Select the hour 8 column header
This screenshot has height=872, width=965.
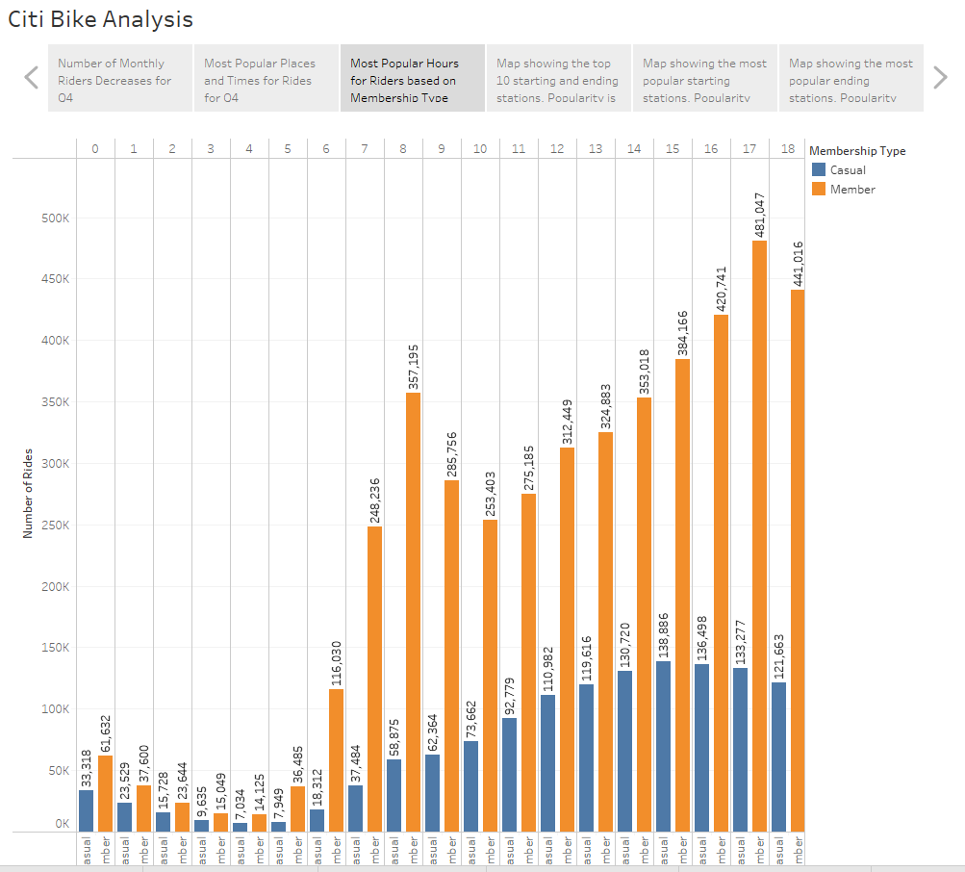pos(402,148)
